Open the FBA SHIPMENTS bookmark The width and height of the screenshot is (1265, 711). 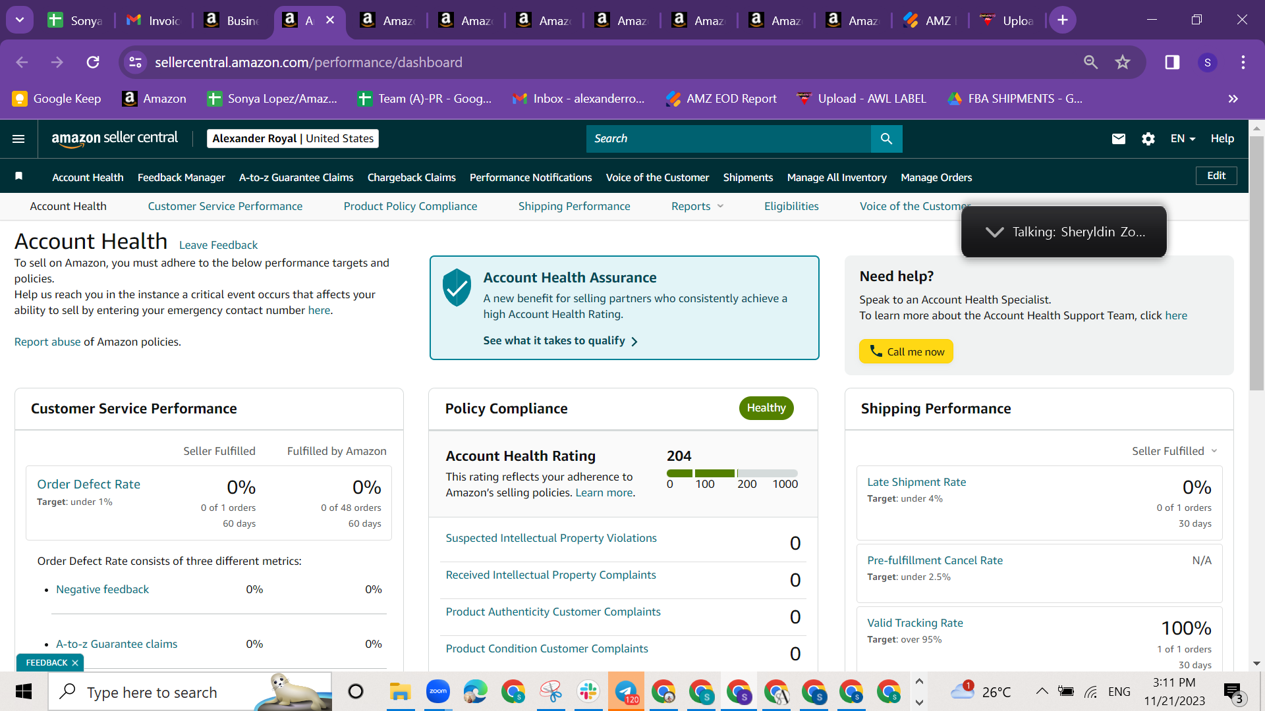[1015, 99]
